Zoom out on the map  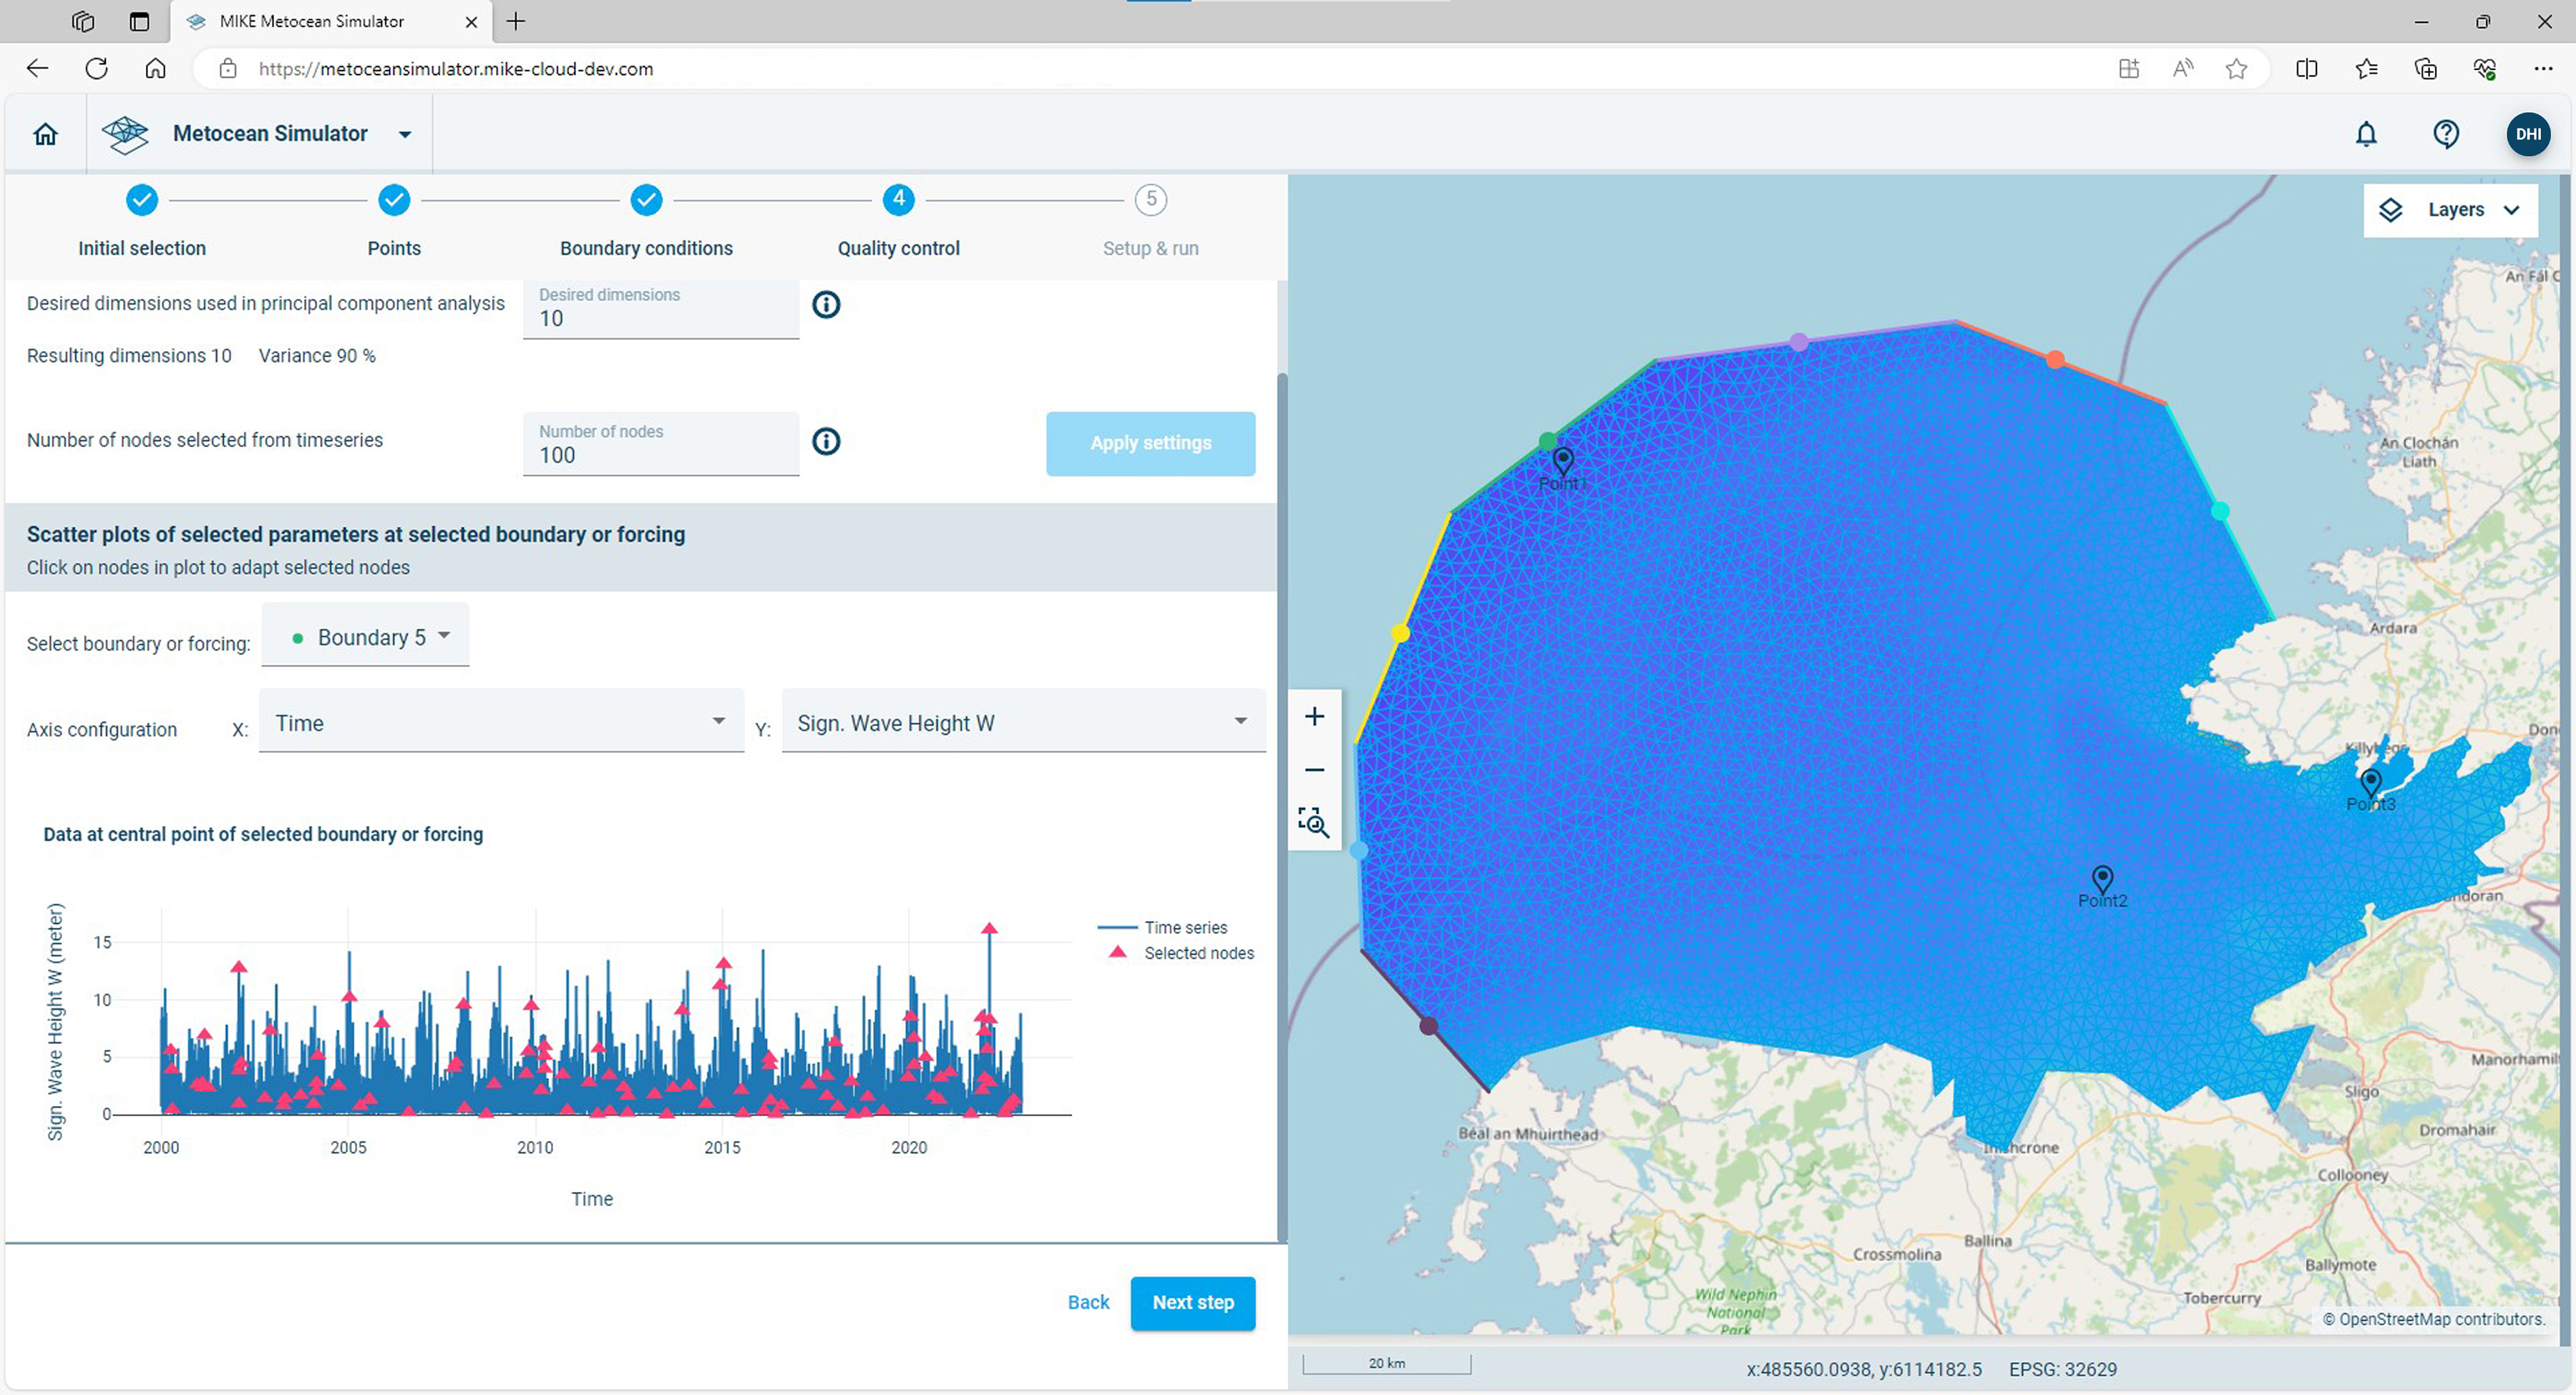tap(1314, 769)
